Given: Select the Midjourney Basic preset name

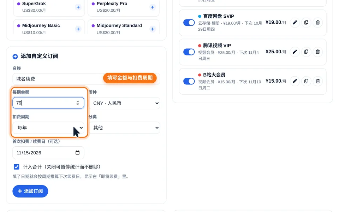Looking at the screenshot, I should [x=41, y=25].
